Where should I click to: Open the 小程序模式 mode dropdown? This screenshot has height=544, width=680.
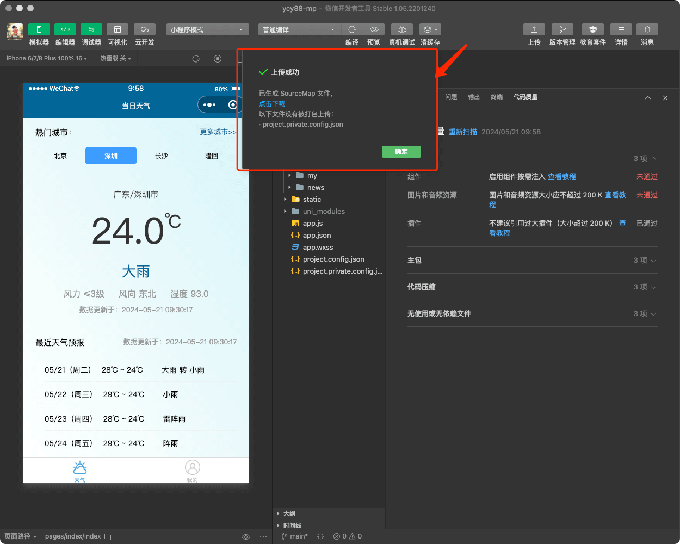207,30
